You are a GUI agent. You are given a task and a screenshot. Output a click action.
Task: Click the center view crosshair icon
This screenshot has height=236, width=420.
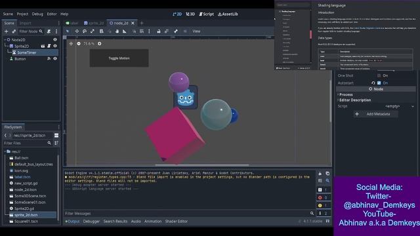click(x=72, y=44)
